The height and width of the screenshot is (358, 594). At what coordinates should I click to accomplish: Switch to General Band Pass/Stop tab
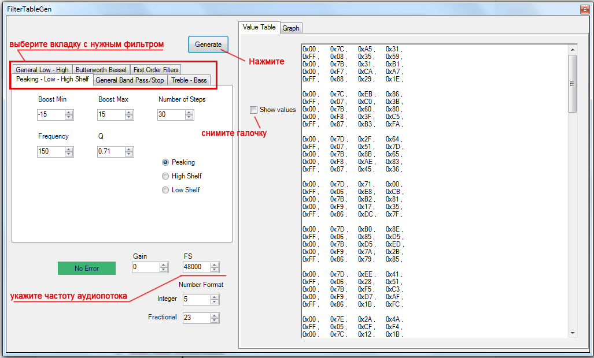(130, 80)
